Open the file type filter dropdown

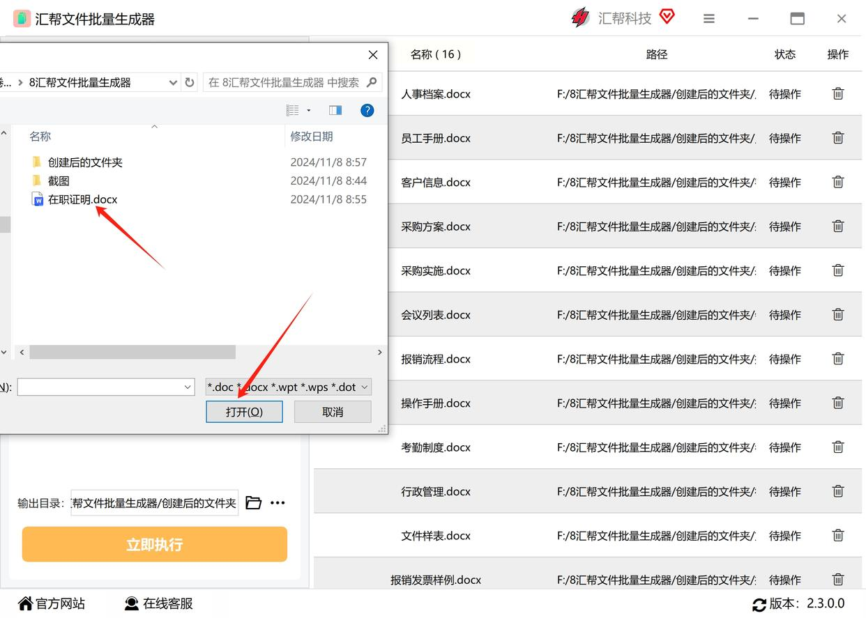coord(289,387)
